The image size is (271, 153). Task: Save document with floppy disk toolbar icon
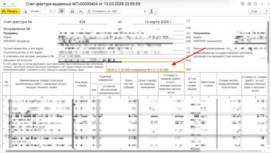click(x=72, y=11)
